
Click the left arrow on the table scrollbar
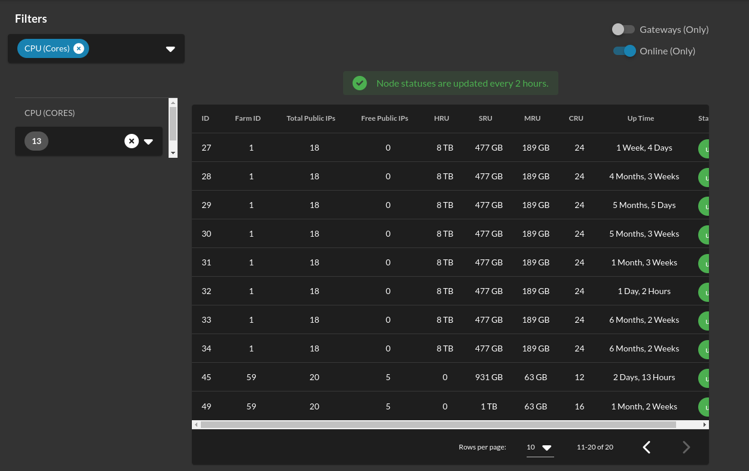196,424
